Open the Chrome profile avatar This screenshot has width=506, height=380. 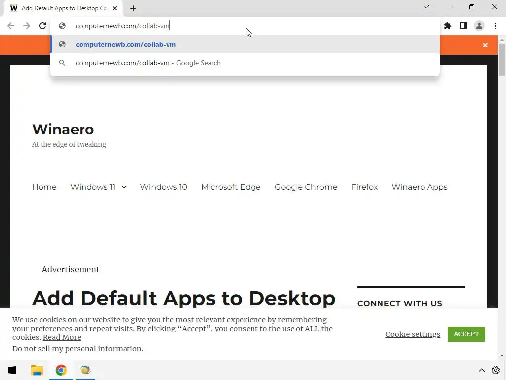click(x=479, y=26)
